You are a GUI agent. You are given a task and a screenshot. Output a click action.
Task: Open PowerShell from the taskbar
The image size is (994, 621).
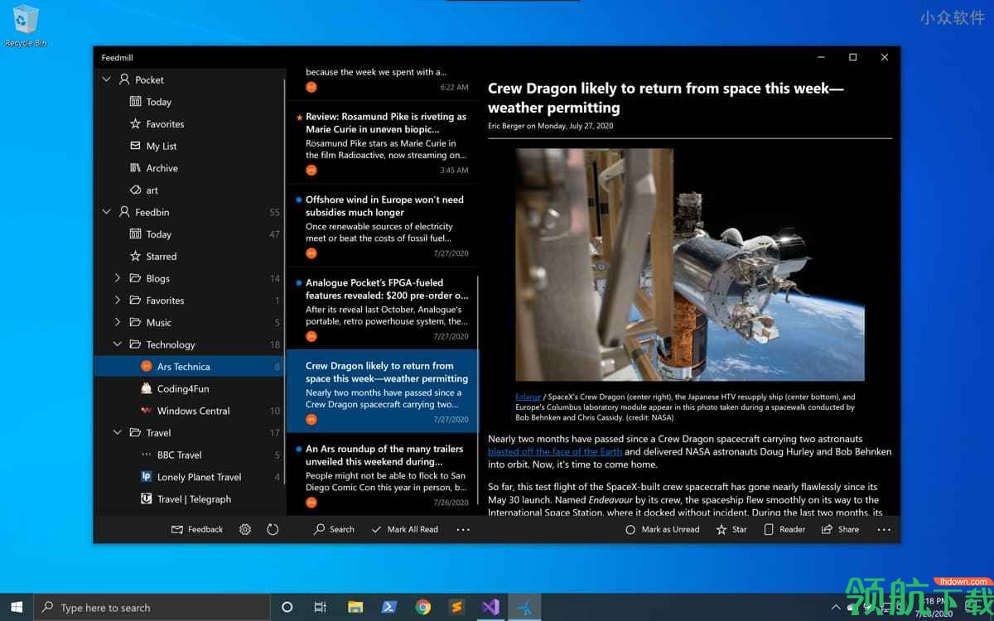tap(389, 607)
